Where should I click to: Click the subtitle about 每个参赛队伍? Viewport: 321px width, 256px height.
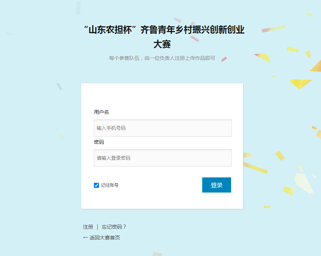162,58
